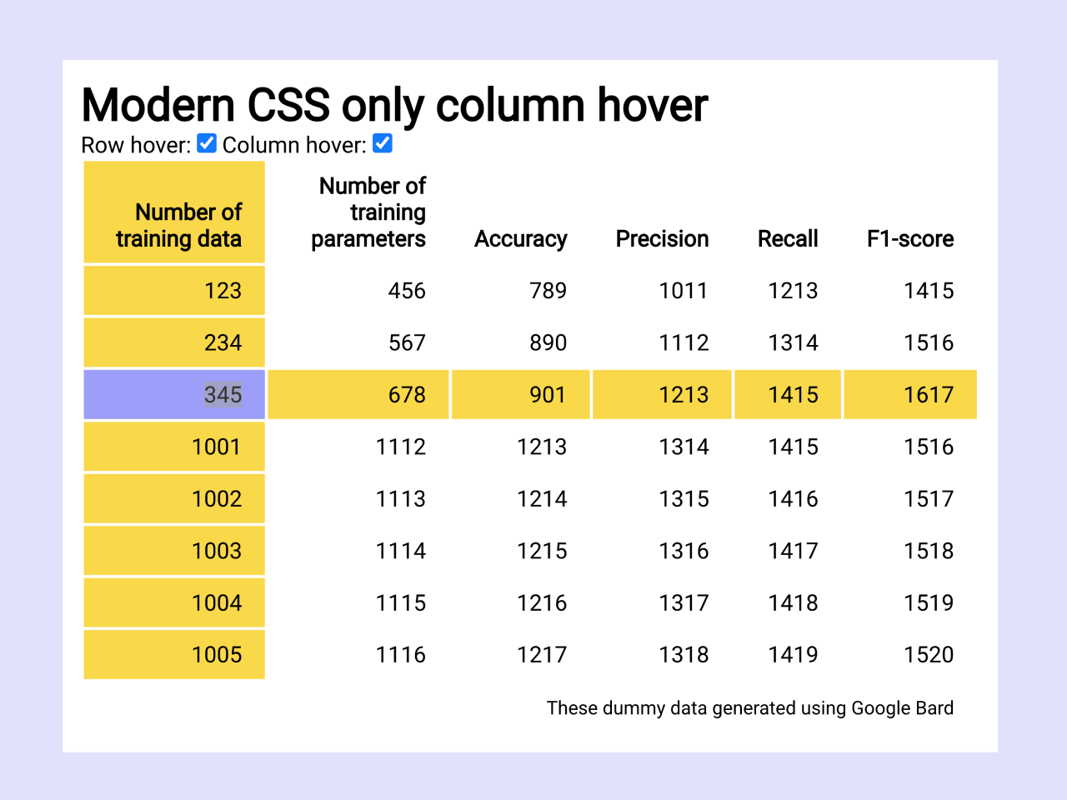Image resolution: width=1067 pixels, height=800 pixels.
Task: Click the F1-score column header
Action: (910, 239)
